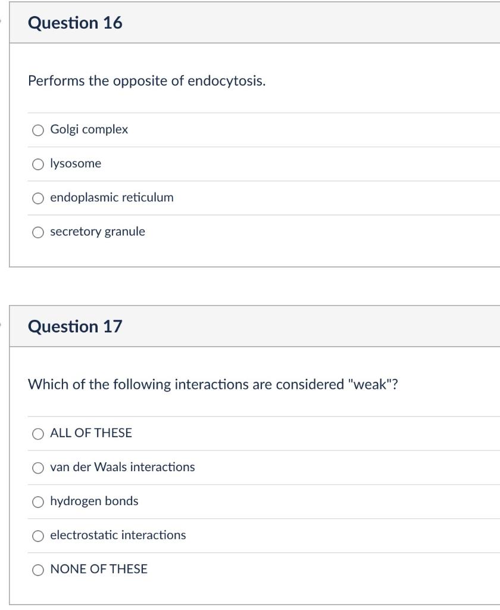Choose the lysosome radio button

[38, 164]
